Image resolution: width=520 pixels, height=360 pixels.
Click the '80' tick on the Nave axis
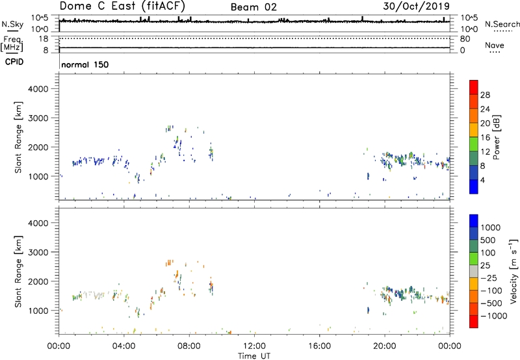(x=465, y=39)
